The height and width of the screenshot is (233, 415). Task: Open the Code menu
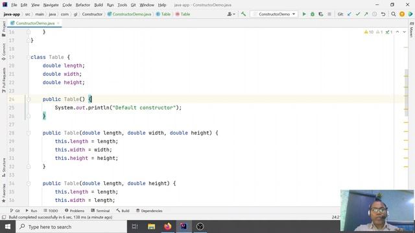(67, 5)
